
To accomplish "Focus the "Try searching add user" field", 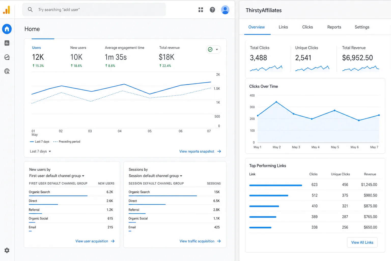I will pyautogui.click(x=94, y=10).
